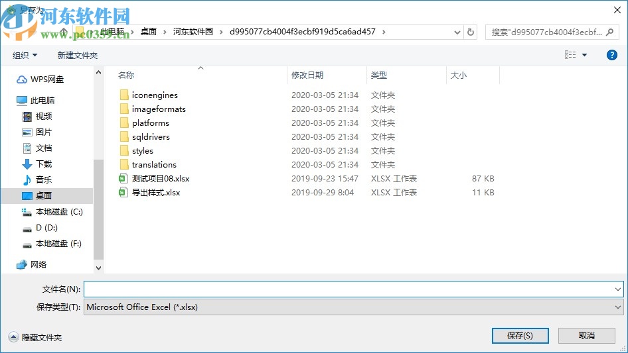
Task: Click the 图片 pictures icon in sidebar
Action: click(27, 132)
